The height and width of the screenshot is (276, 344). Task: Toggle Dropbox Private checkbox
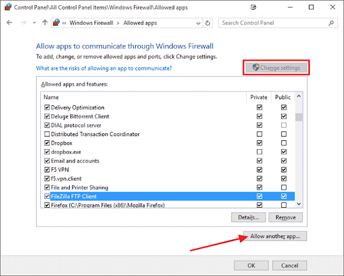pos(259,143)
